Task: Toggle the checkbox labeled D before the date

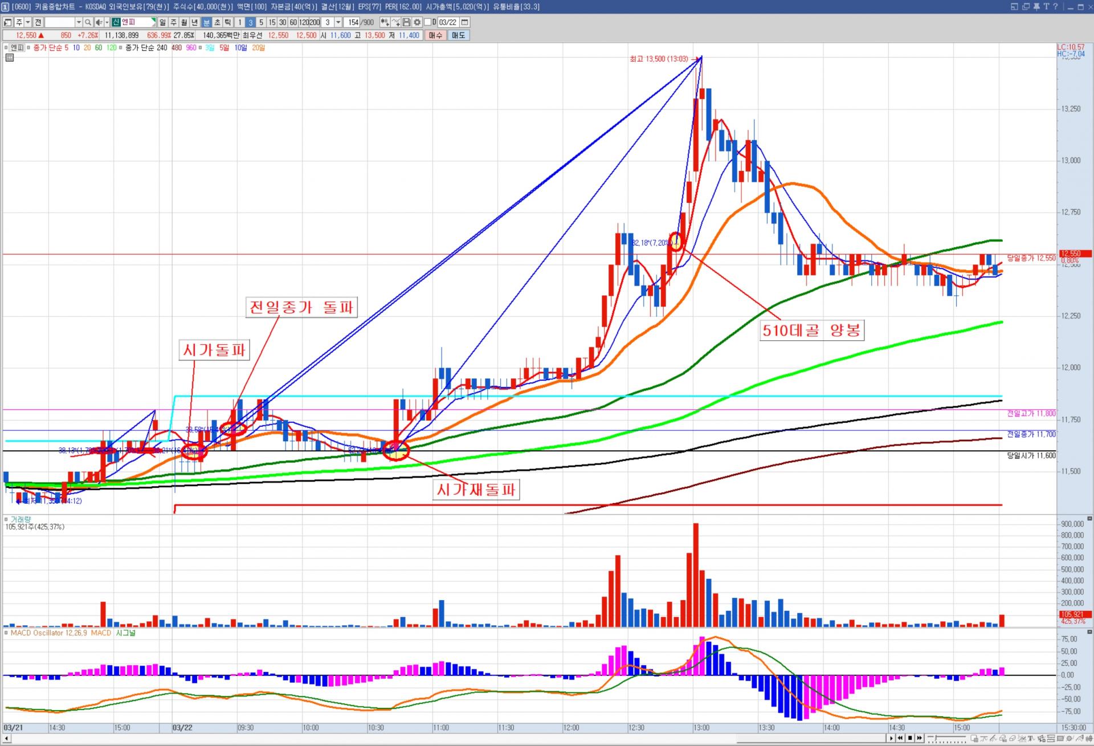Action: pos(427,22)
